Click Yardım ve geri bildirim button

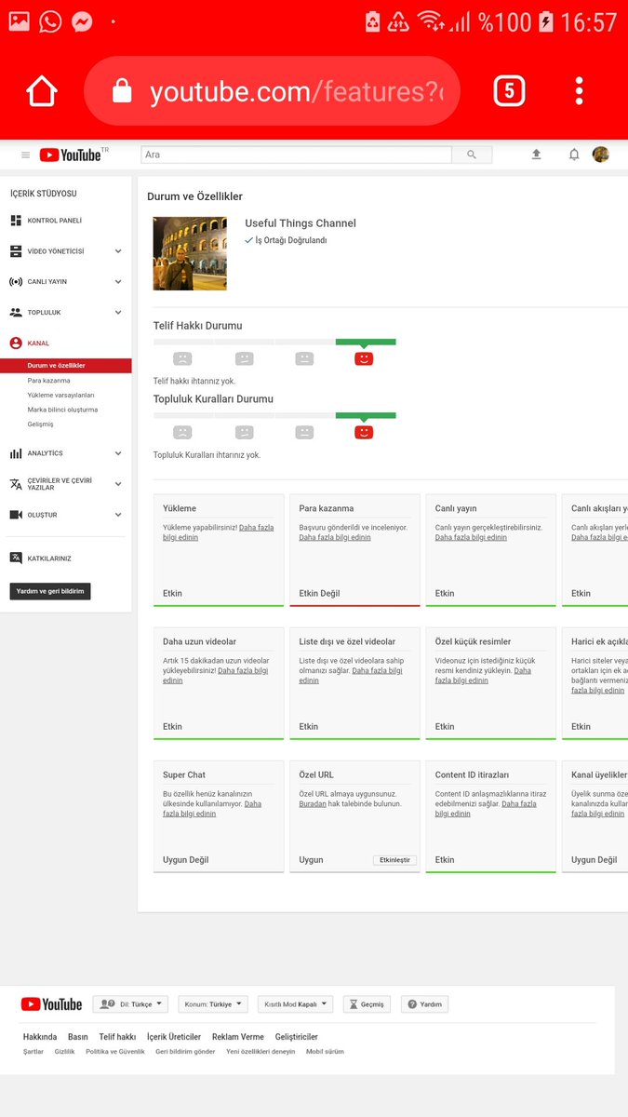[50, 591]
